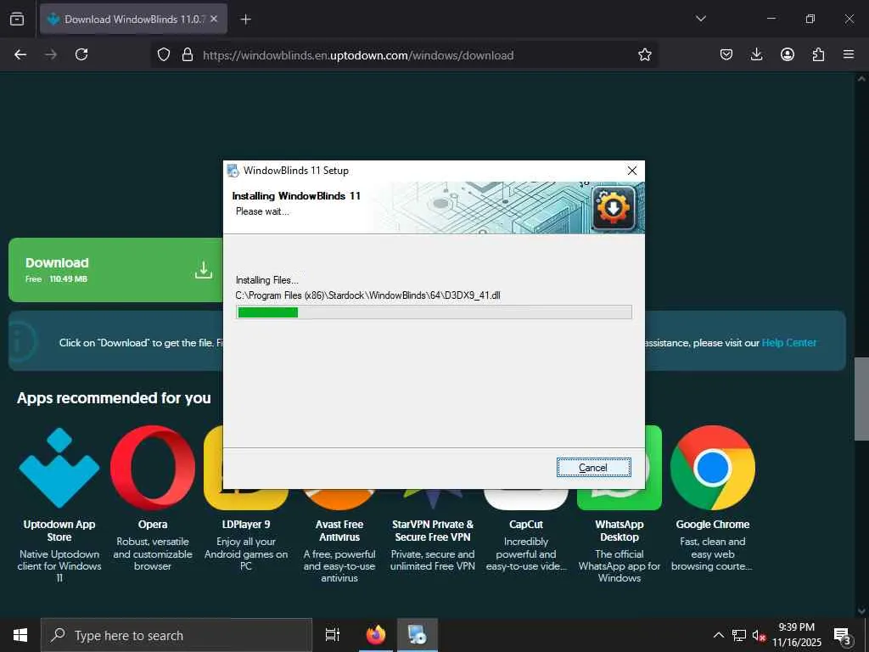Screen dimensions: 869x652
Task: Open the shield tracking protection icon
Action: click(x=164, y=54)
